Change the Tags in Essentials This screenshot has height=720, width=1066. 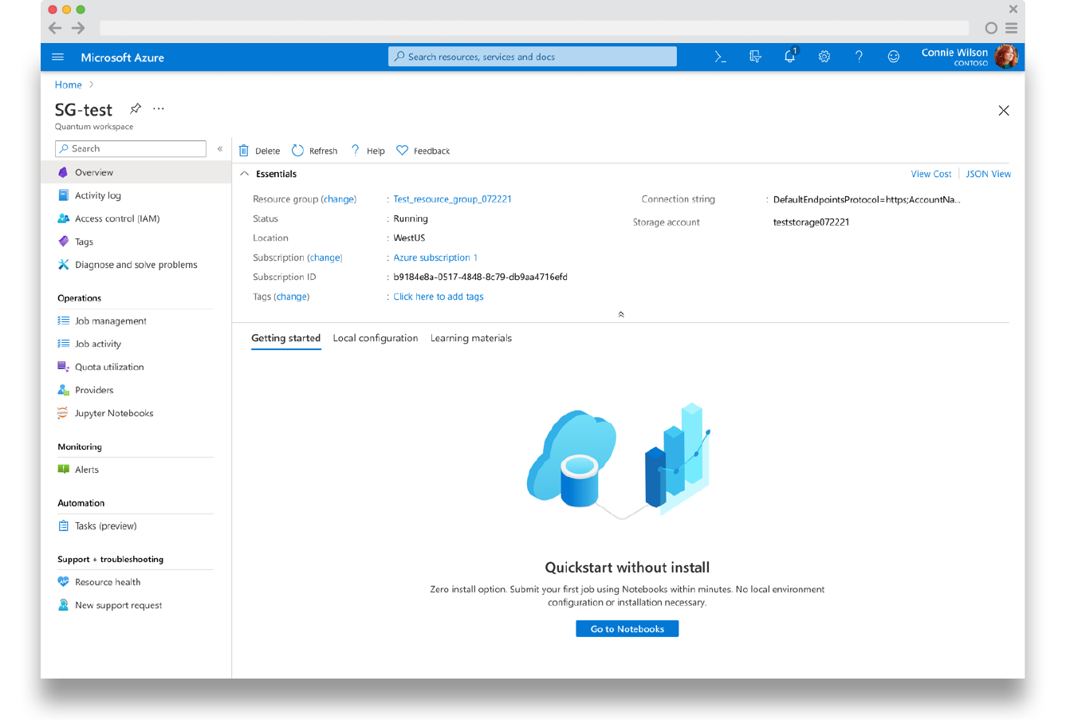click(x=292, y=297)
